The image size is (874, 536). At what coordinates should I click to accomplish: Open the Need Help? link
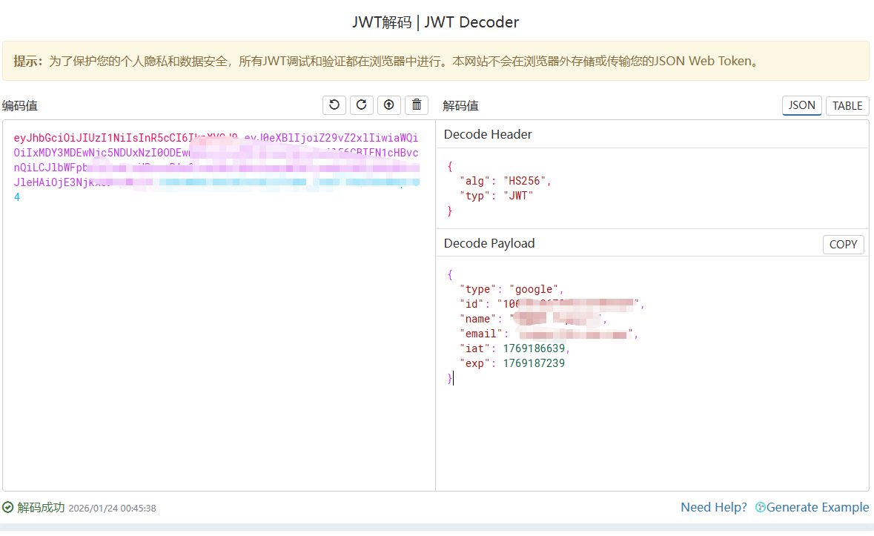pyautogui.click(x=714, y=508)
